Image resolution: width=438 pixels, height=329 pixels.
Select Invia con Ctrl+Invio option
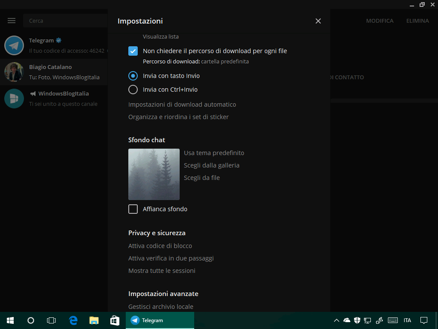(133, 90)
